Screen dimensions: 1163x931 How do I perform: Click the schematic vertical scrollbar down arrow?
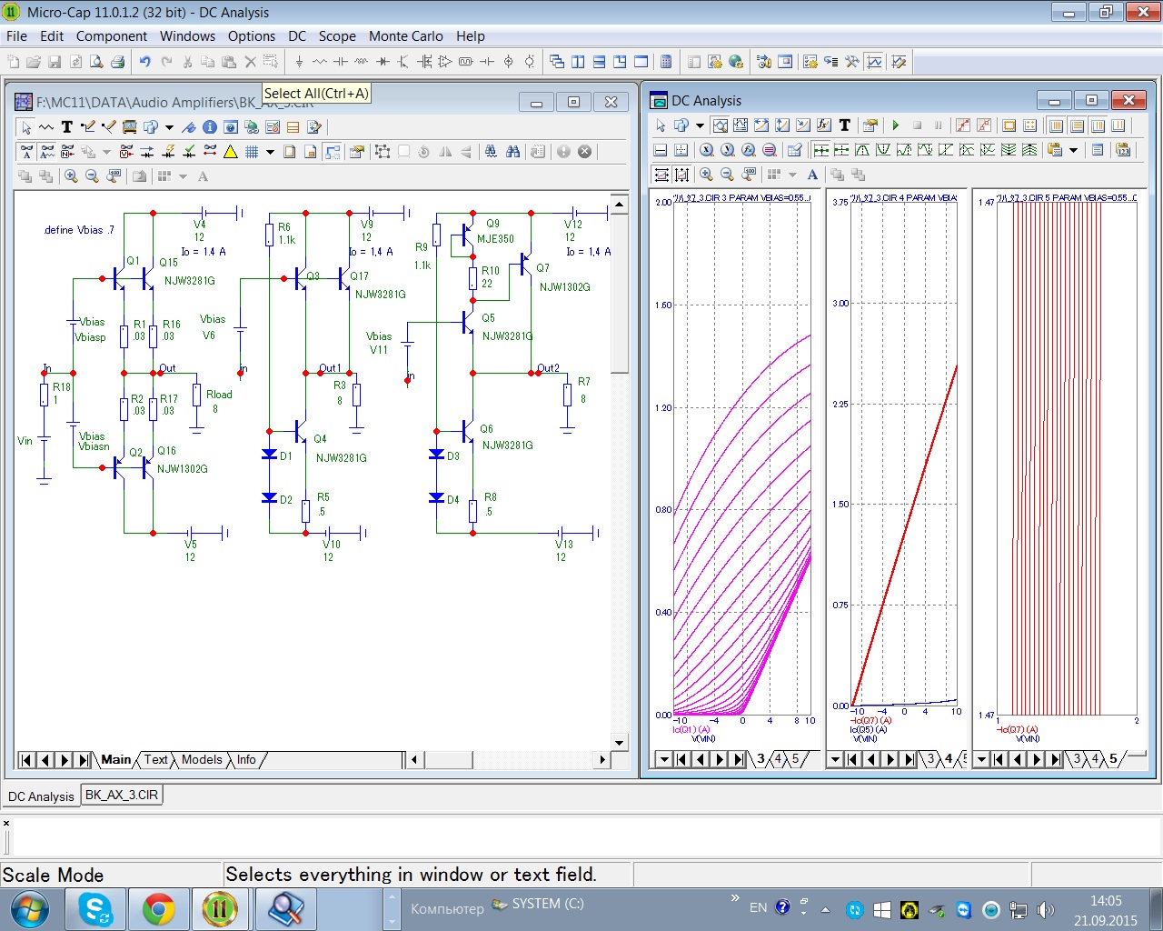(619, 743)
